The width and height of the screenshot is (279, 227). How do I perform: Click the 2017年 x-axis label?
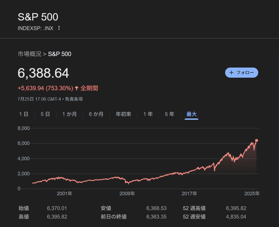coord(189,194)
